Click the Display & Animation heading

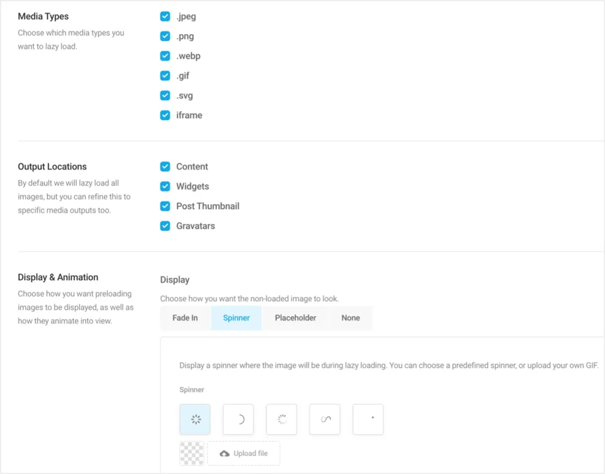point(58,277)
